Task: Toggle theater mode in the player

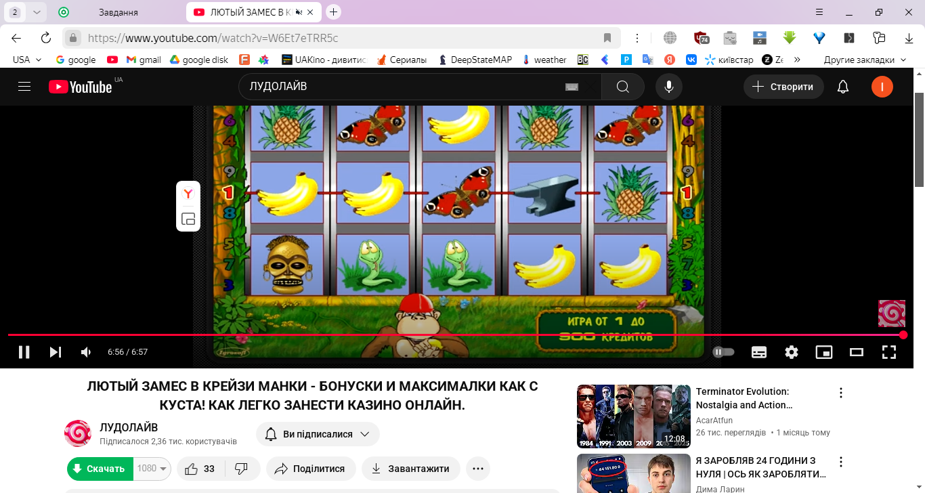Action: (x=857, y=352)
